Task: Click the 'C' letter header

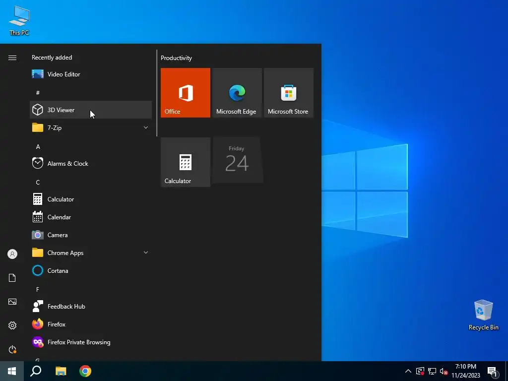Action: (38, 183)
